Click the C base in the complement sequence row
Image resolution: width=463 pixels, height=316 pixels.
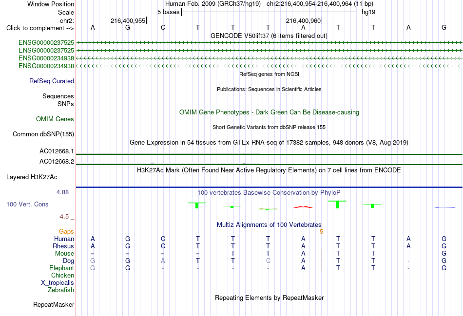click(163, 28)
